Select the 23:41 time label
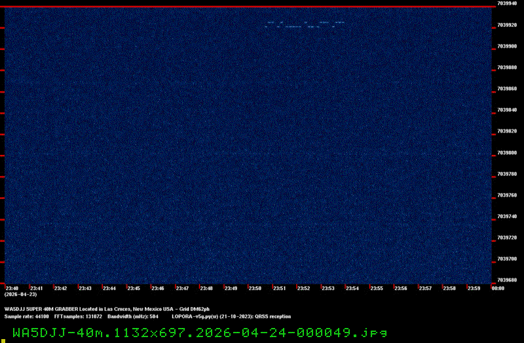 37,288
